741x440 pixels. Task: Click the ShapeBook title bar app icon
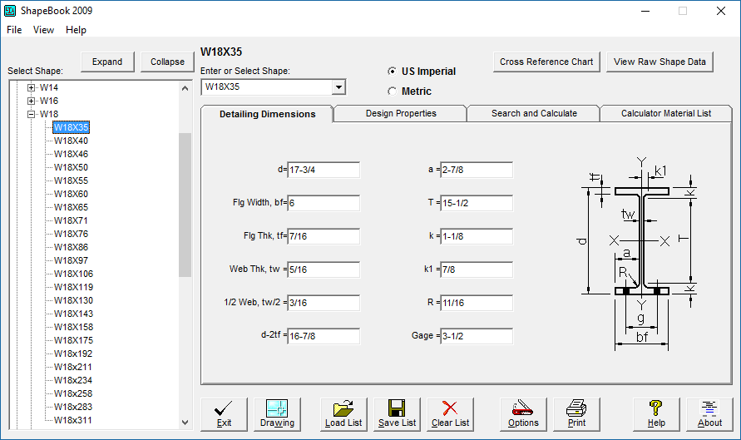click(10, 11)
